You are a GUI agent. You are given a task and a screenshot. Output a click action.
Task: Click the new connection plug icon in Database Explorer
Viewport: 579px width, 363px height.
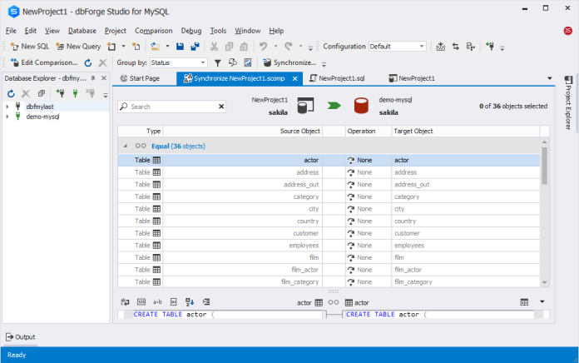60,94
